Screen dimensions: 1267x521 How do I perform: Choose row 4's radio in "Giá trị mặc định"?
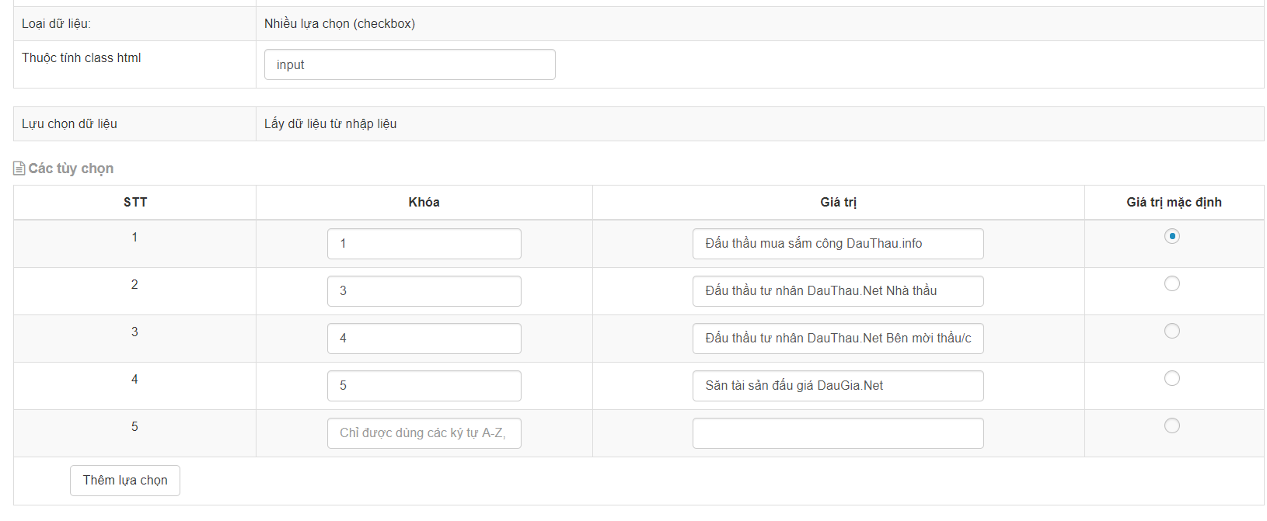(1172, 378)
